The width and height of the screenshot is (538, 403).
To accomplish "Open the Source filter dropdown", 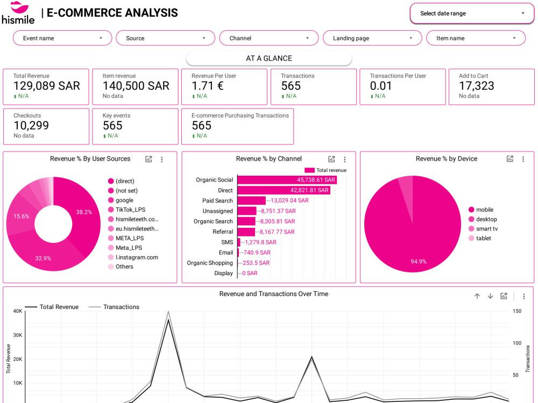I will [x=165, y=38].
